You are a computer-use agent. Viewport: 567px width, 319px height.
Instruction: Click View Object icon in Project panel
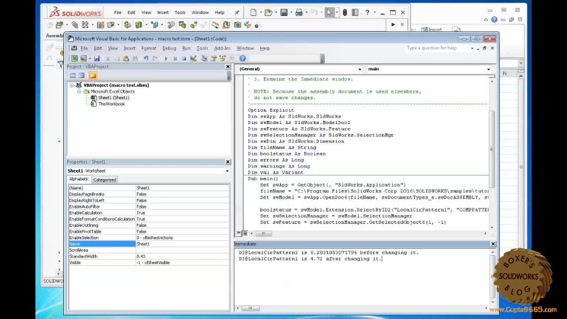tap(82, 76)
